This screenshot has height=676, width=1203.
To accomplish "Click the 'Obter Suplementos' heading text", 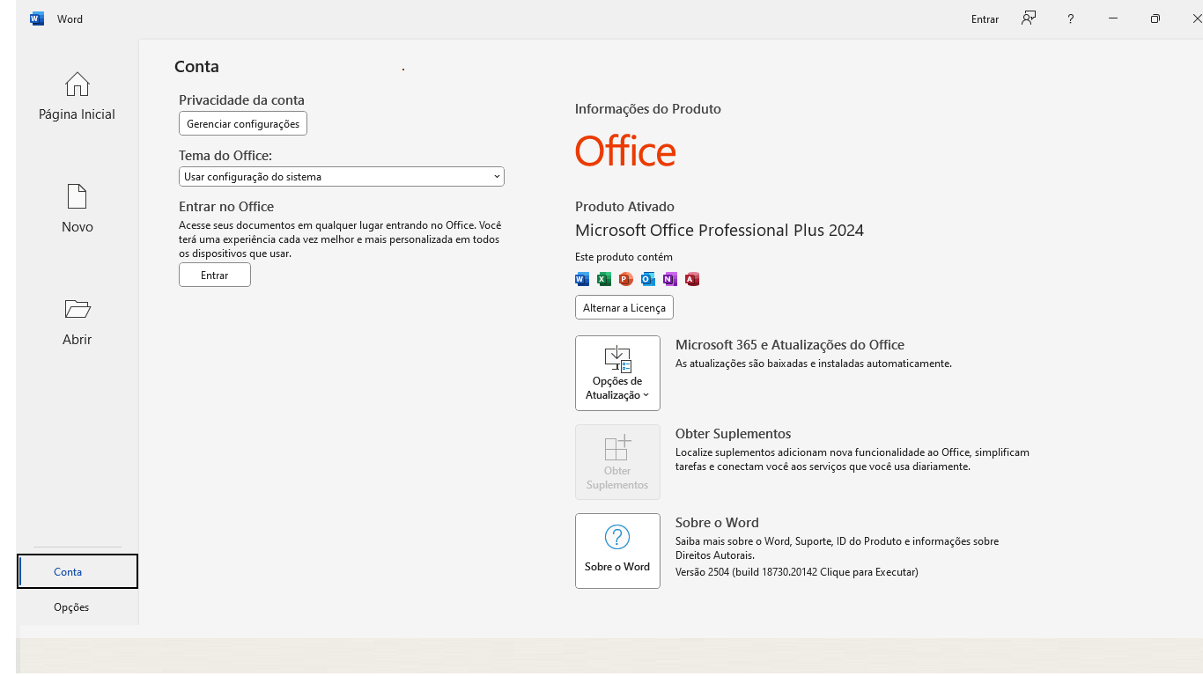I will click(734, 434).
